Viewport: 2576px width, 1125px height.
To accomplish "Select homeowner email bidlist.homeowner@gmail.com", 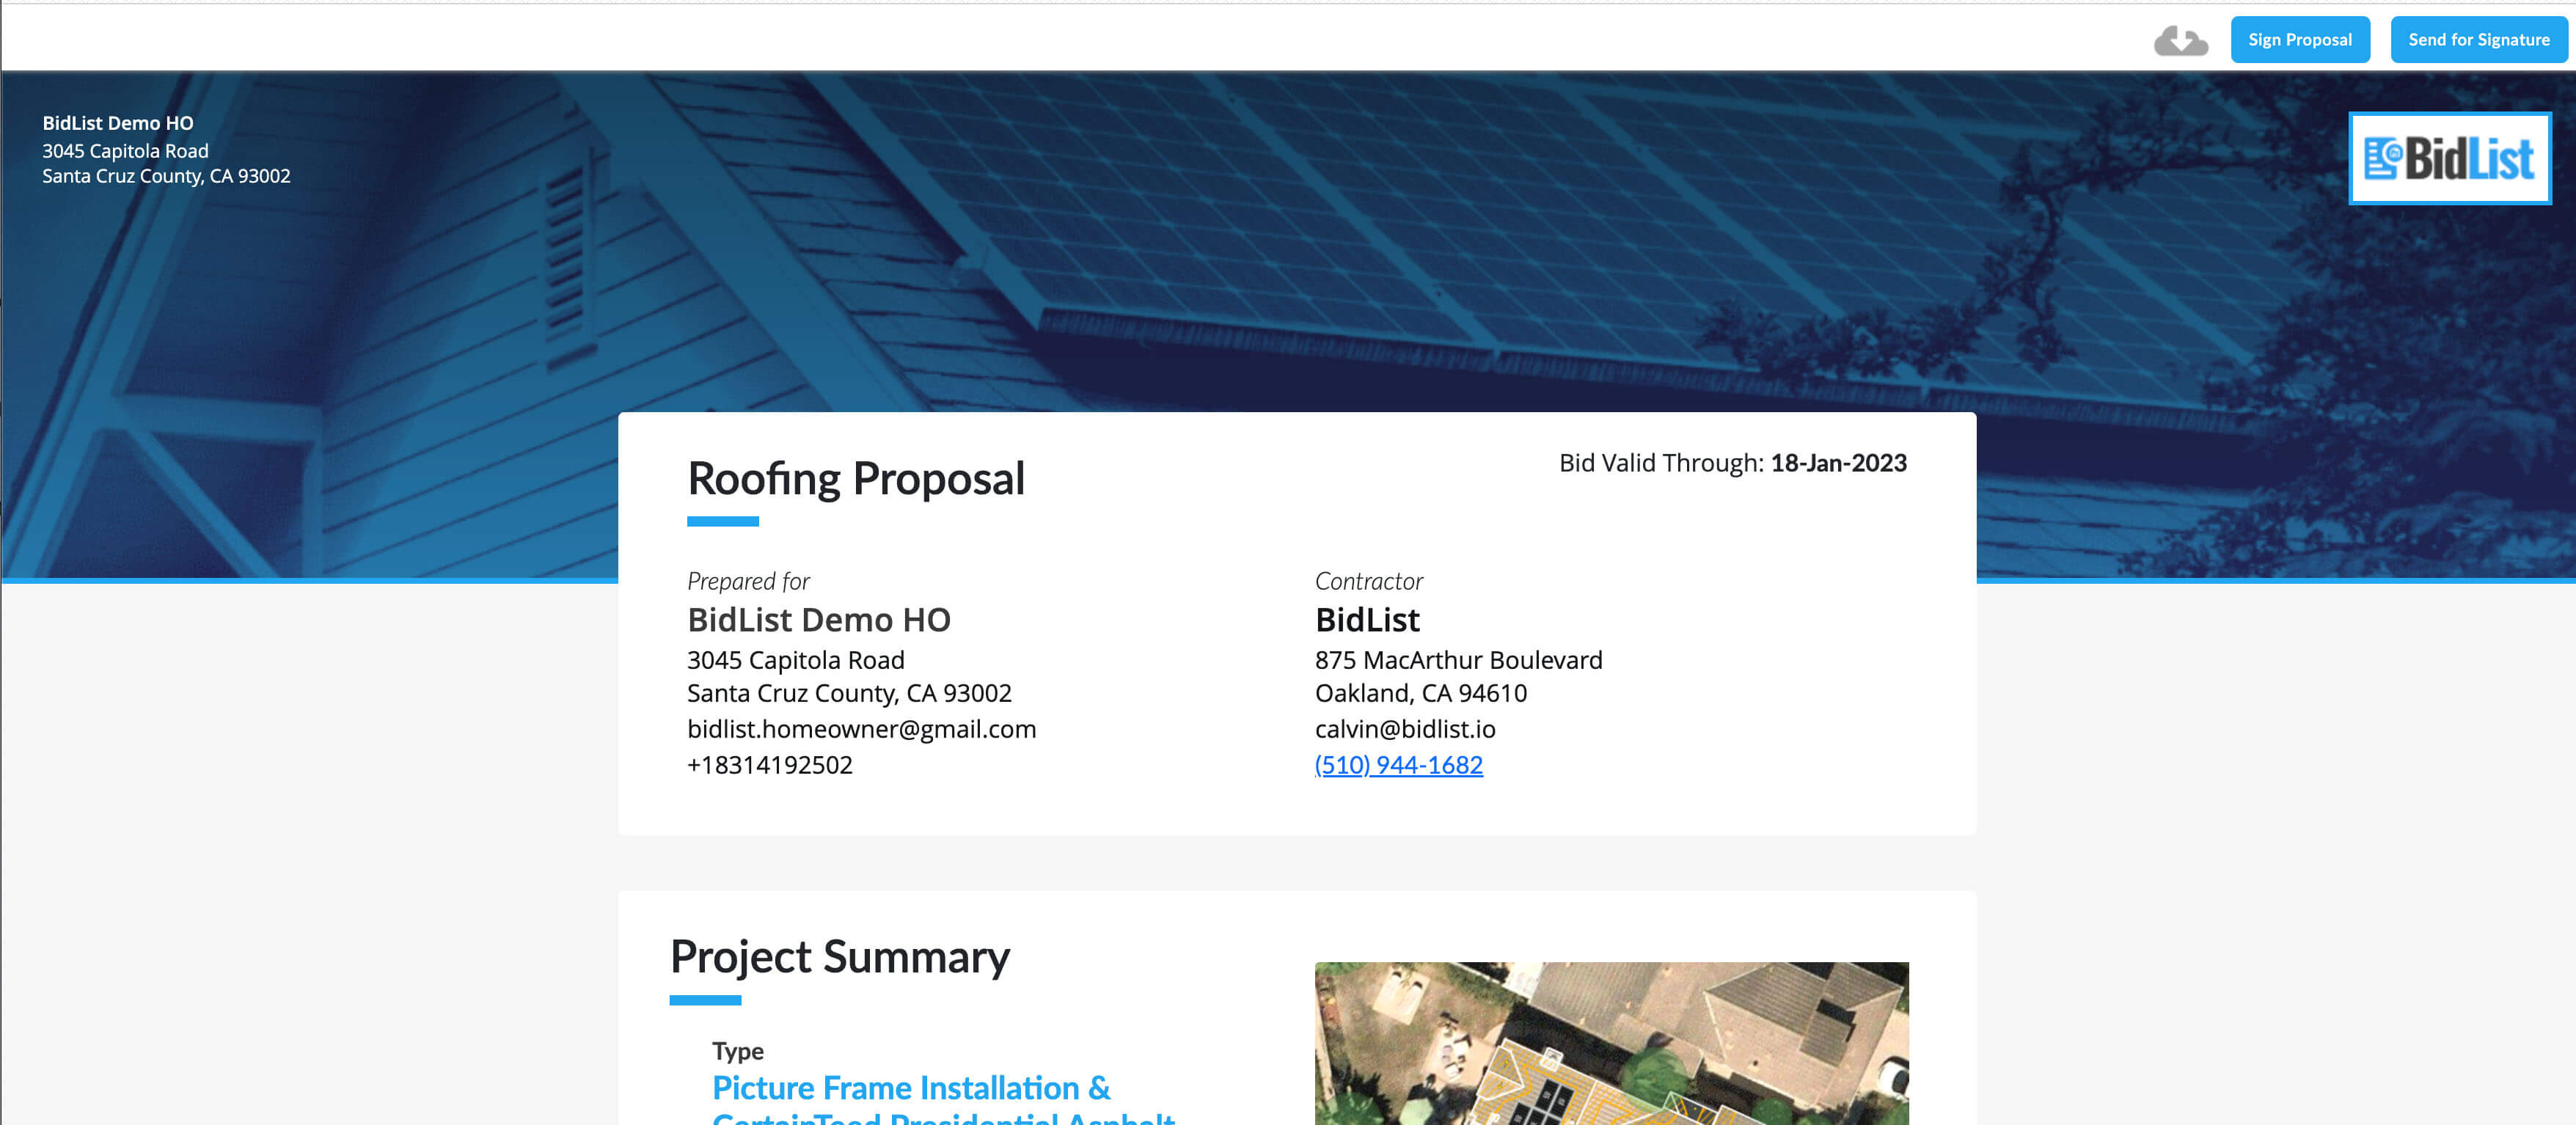I will point(861,728).
